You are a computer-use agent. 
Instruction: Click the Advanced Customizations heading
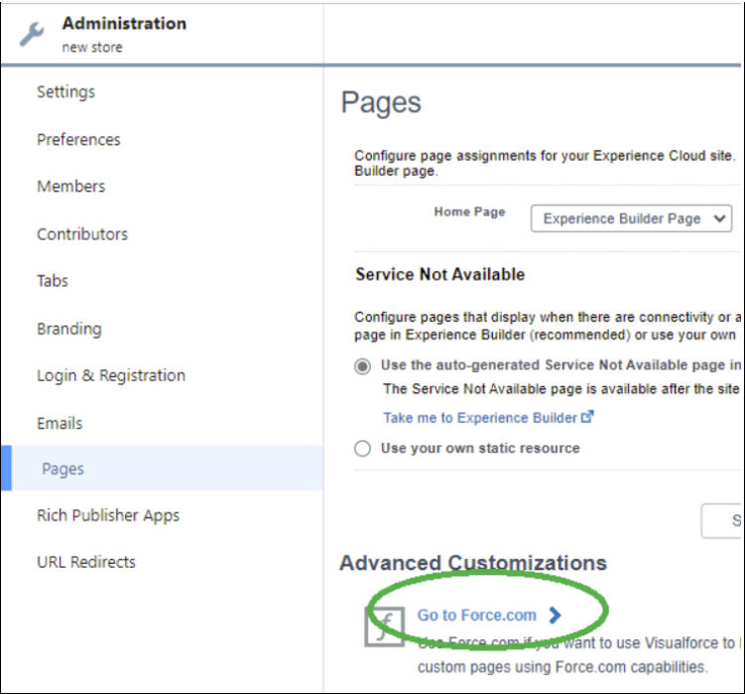coord(473,563)
